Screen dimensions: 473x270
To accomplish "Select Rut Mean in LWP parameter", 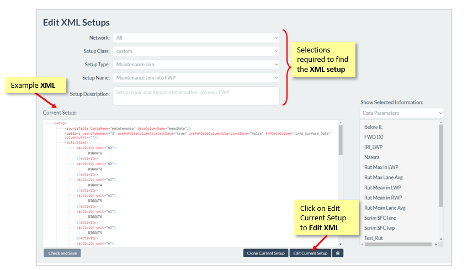I will (382, 188).
